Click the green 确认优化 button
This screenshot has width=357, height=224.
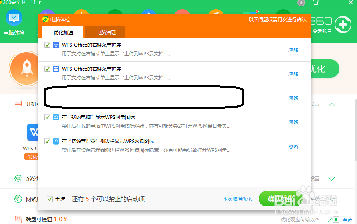[x=280, y=199]
